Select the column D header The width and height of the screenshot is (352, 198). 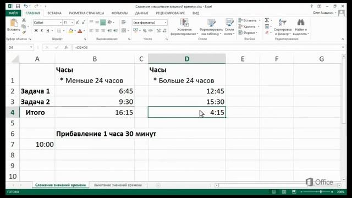pos(187,59)
